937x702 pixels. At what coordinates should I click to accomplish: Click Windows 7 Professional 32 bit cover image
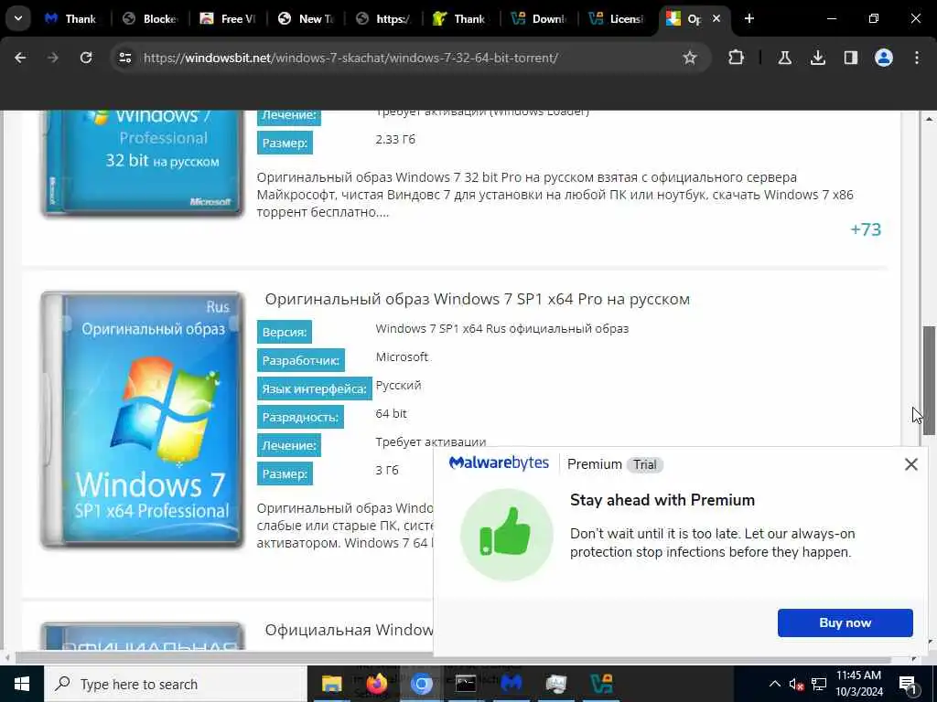[x=142, y=163]
